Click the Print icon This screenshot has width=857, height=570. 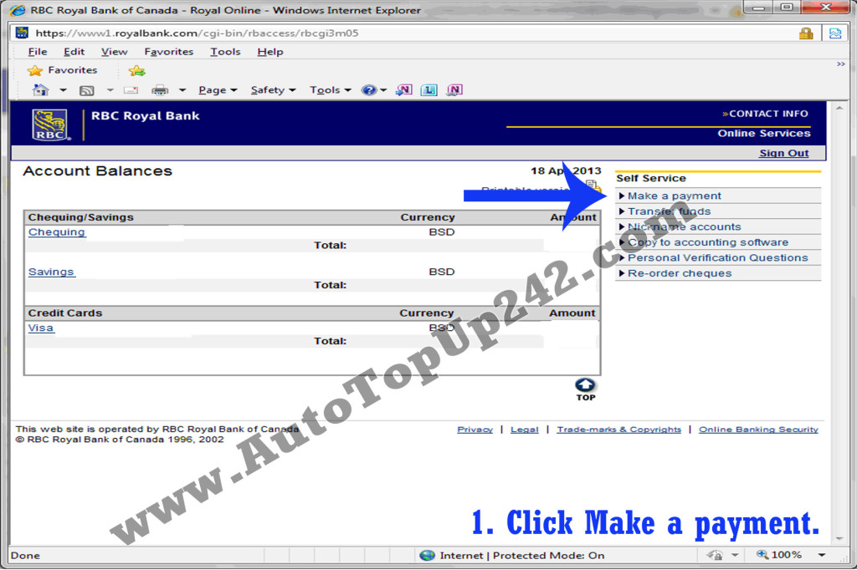click(160, 90)
